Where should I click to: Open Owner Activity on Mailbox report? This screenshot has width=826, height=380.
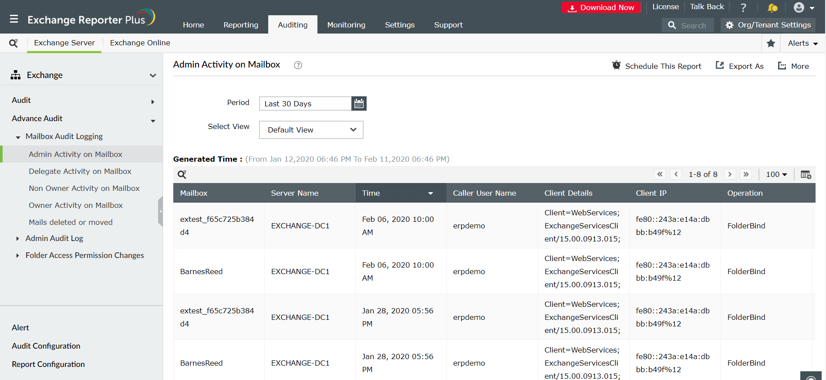[76, 205]
